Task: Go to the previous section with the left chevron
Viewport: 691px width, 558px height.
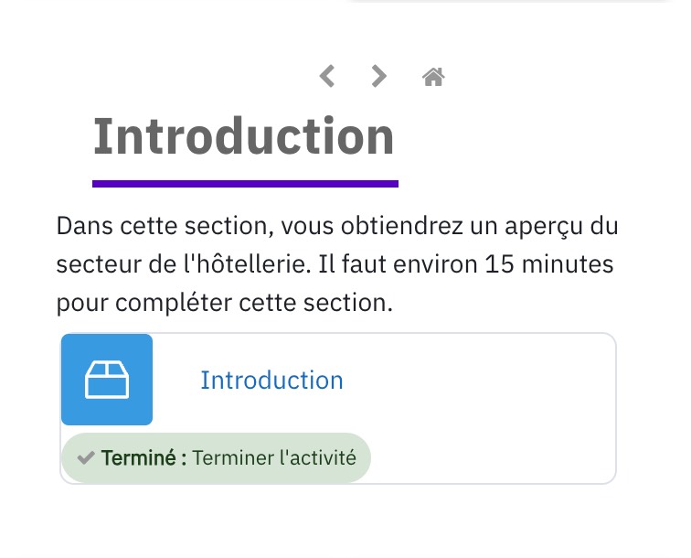Action: pos(327,76)
